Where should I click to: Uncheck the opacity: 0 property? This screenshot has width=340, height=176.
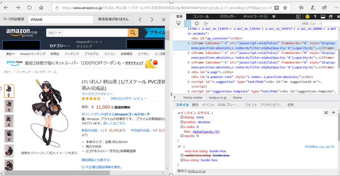[x=182, y=136]
